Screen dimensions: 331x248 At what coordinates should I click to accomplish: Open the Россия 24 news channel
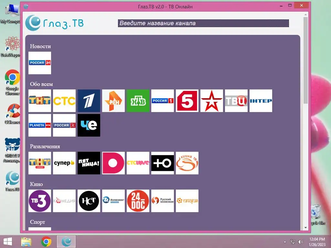click(x=40, y=63)
